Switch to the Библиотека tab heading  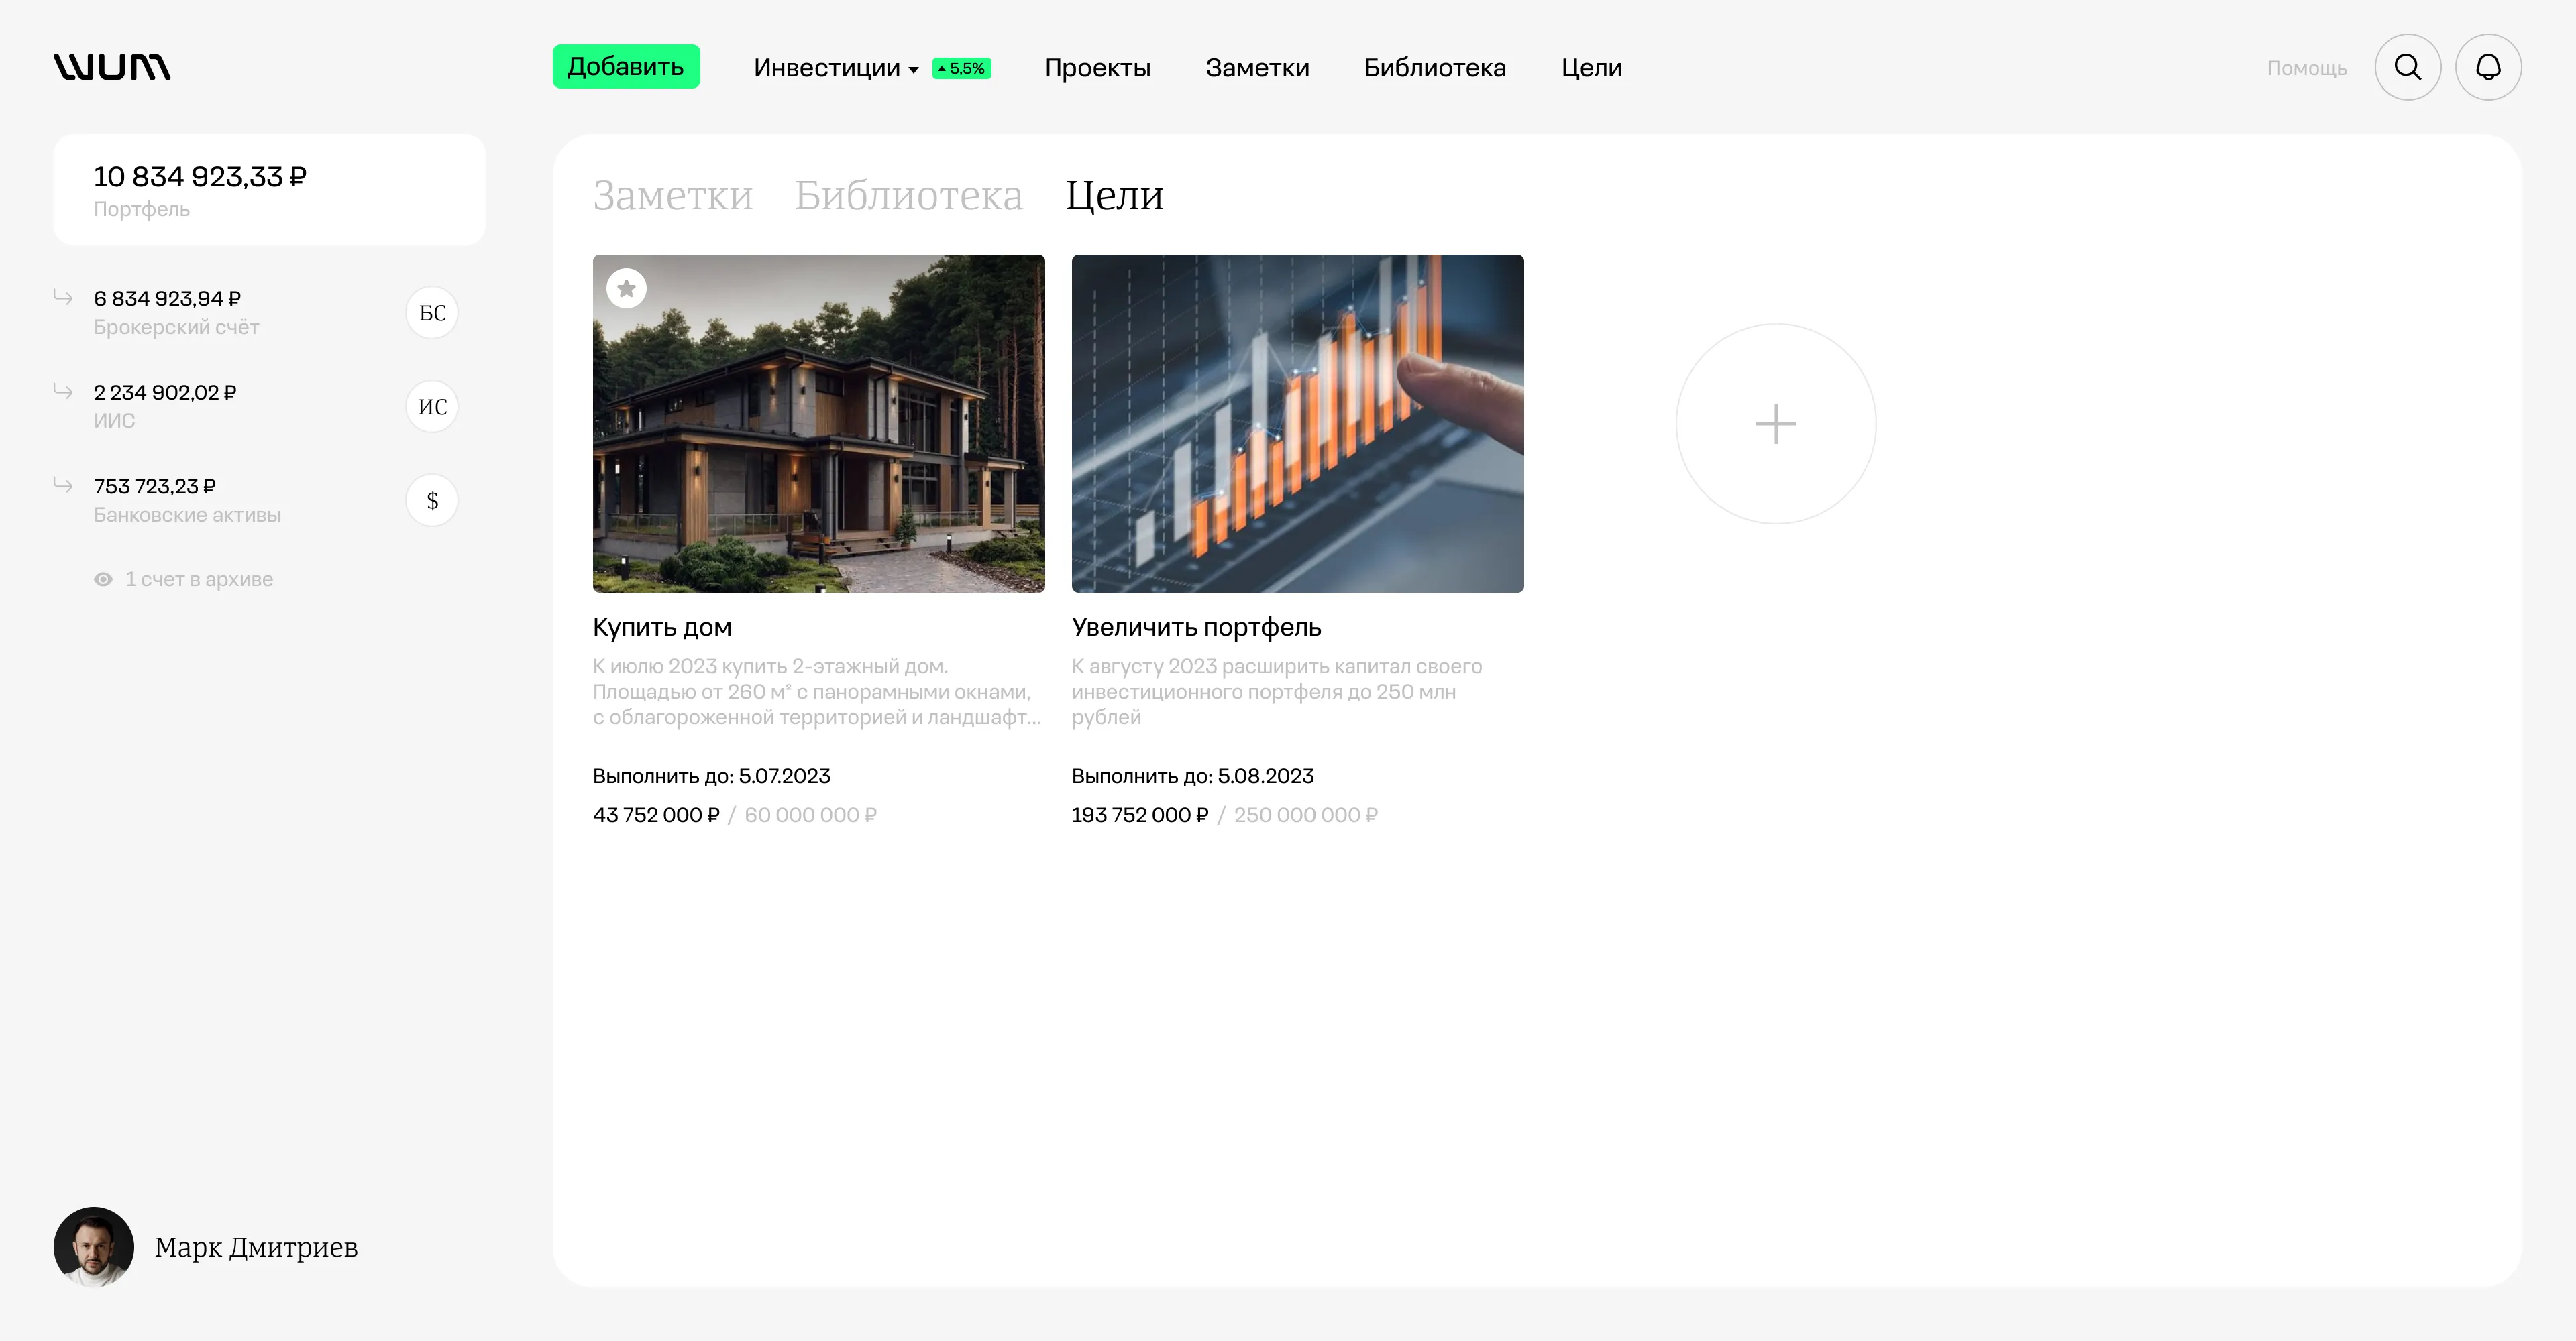pos(908,195)
